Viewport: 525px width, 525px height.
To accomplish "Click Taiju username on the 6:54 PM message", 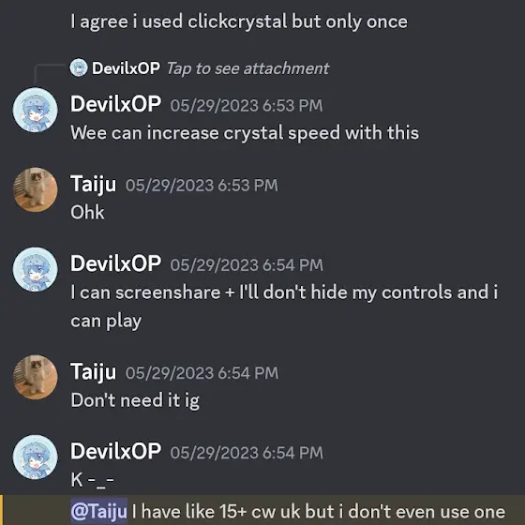I will click(x=94, y=372).
